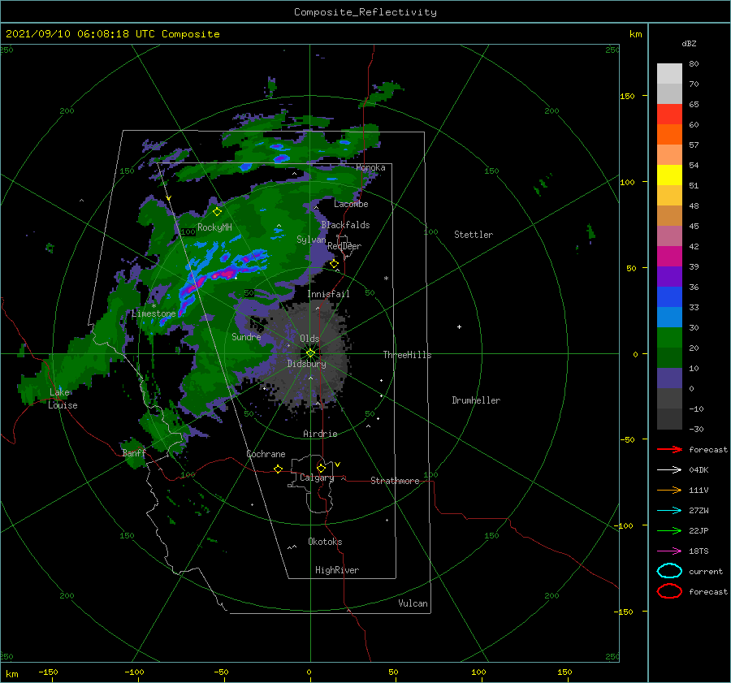The height and width of the screenshot is (683, 731).
Task: Click the Drumheller label
Action: coord(476,400)
